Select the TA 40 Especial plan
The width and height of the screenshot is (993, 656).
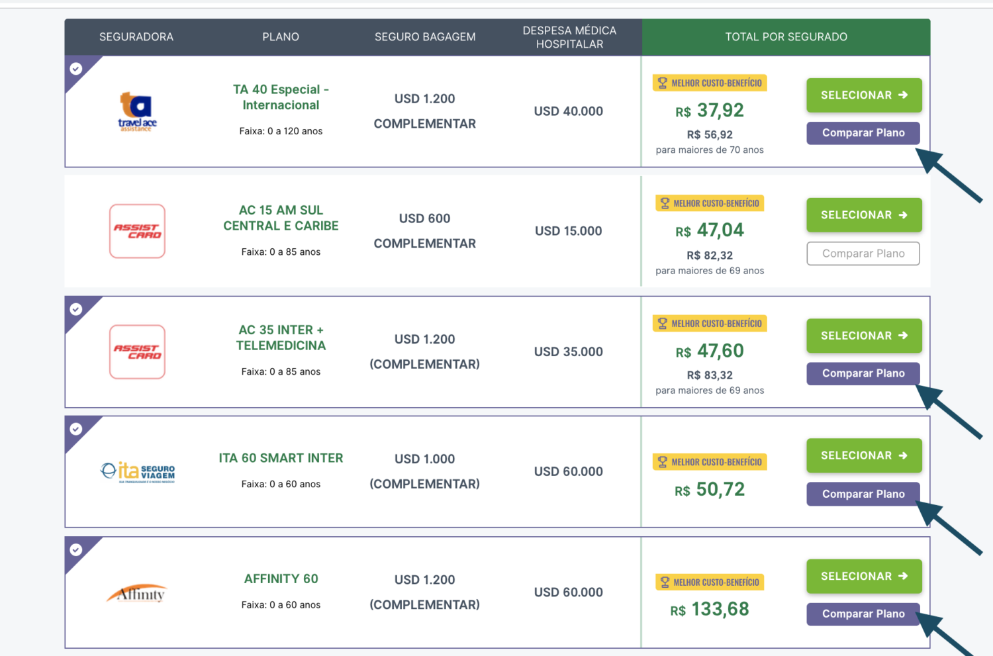click(863, 95)
